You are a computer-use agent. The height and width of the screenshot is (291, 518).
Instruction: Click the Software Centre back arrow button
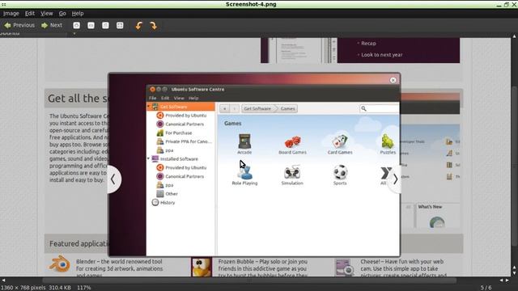(225, 108)
